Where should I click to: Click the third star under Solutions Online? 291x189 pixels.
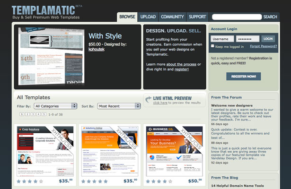coord(94,181)
